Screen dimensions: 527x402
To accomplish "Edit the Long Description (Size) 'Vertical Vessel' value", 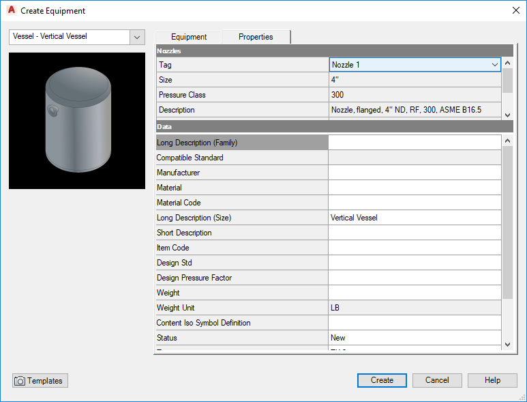I will pyautogui.click(x=415, y=218).
